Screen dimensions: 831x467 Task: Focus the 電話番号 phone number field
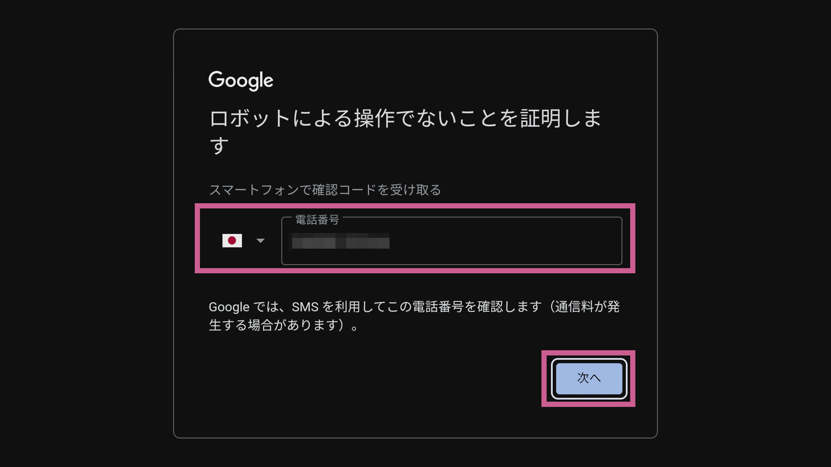pos(451,241)
